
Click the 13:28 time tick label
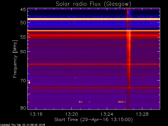(x=142, y=114)
